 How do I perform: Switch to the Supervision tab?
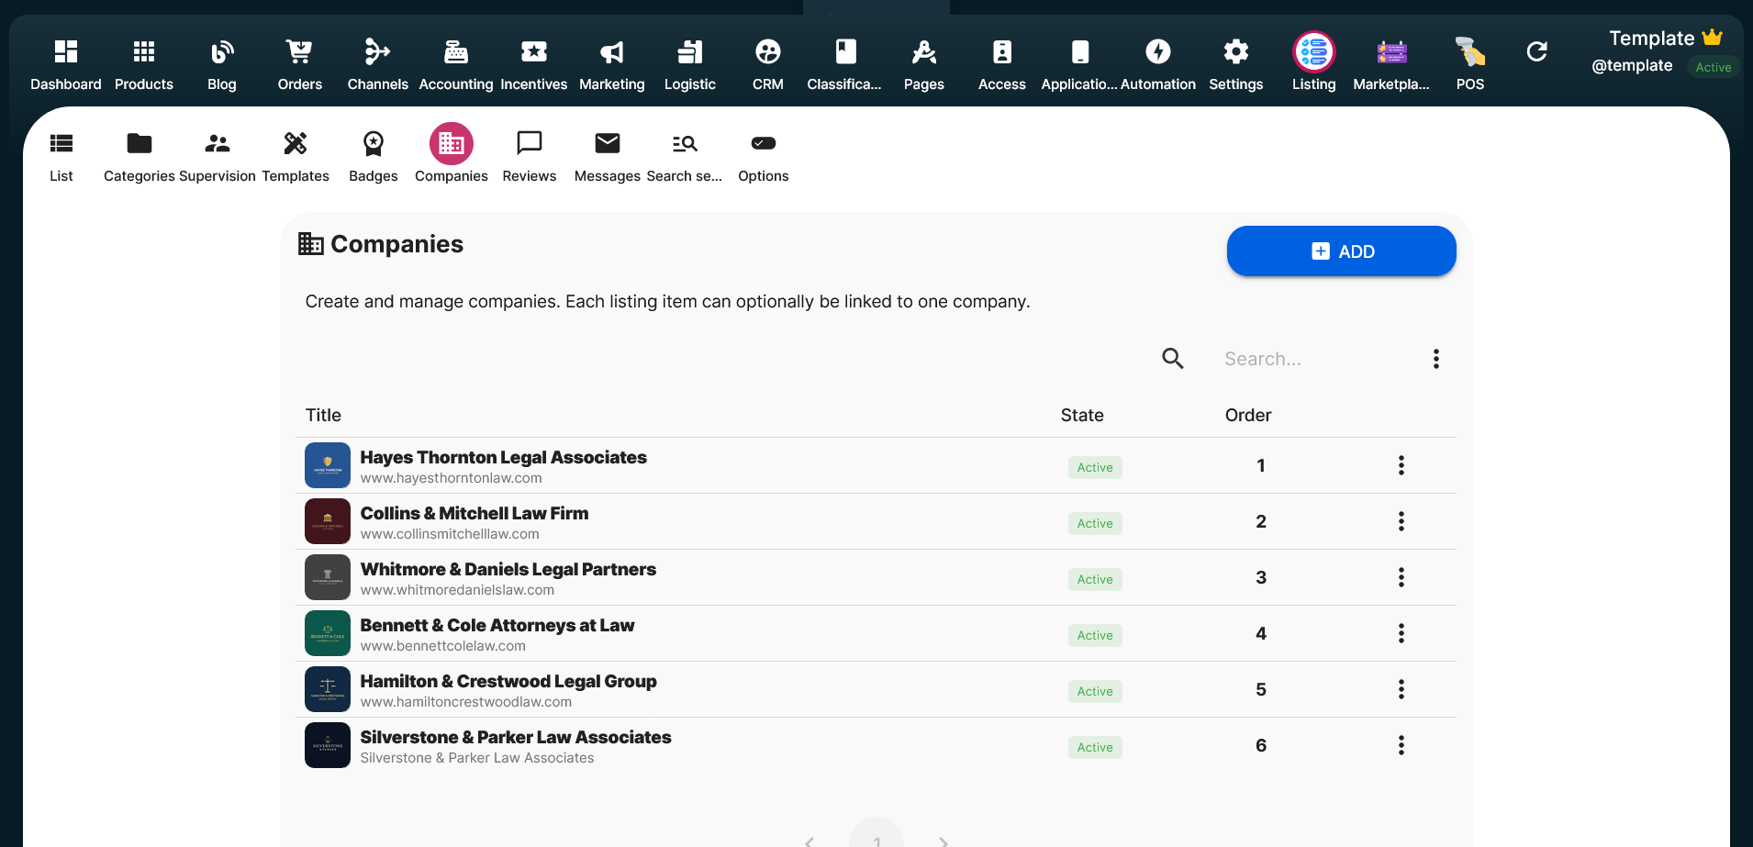(x=218, y=155)
